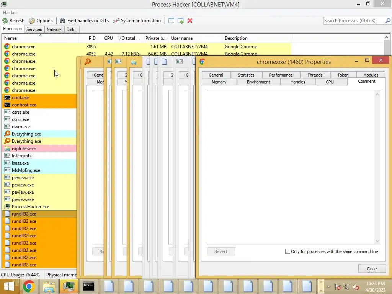Open File Explorer from the taskbar

(x=49, y=286)
